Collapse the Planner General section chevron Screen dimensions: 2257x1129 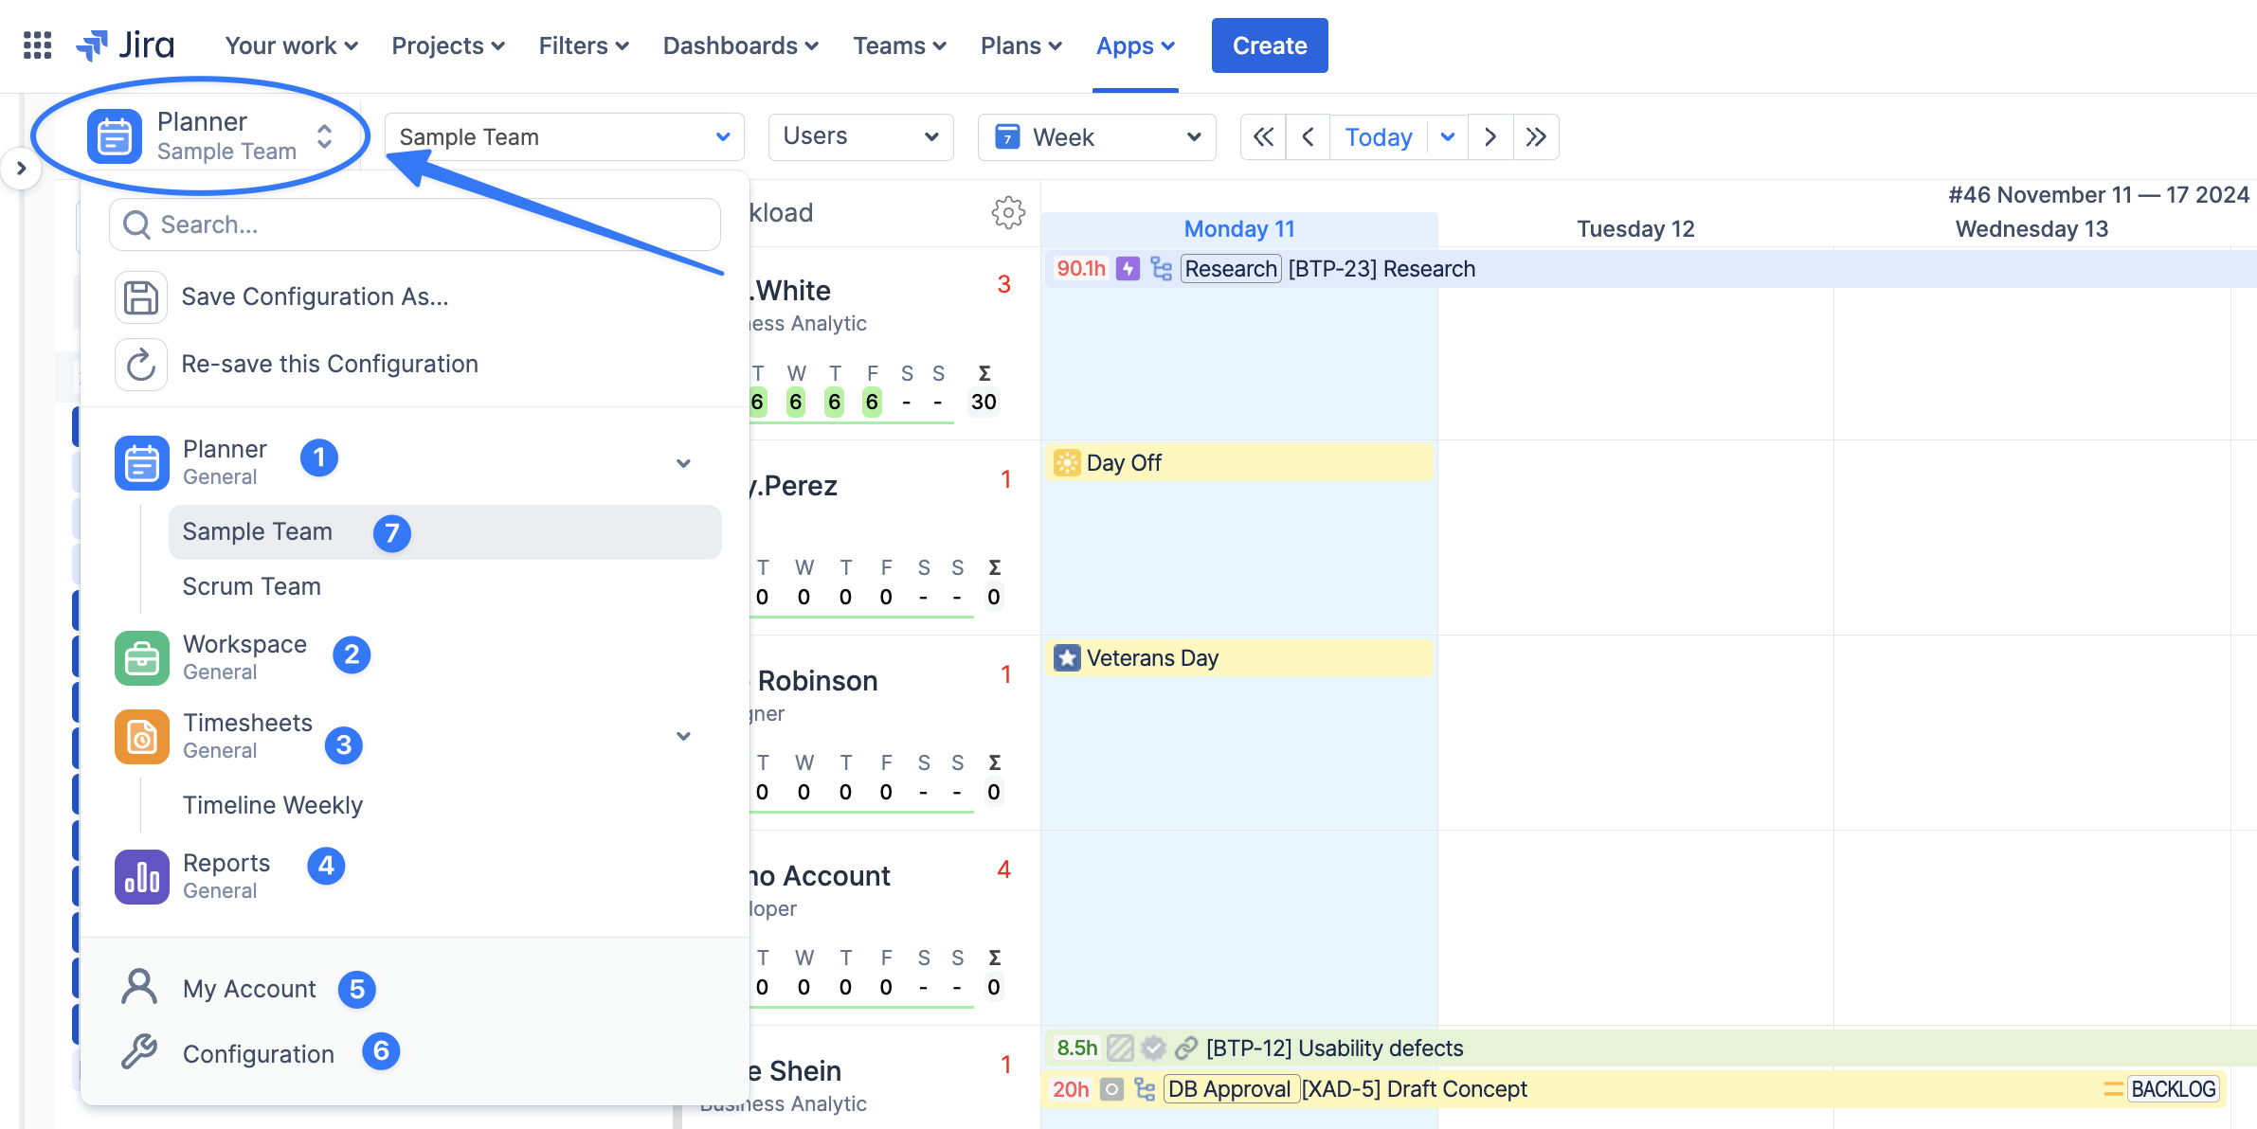(683, 463)
